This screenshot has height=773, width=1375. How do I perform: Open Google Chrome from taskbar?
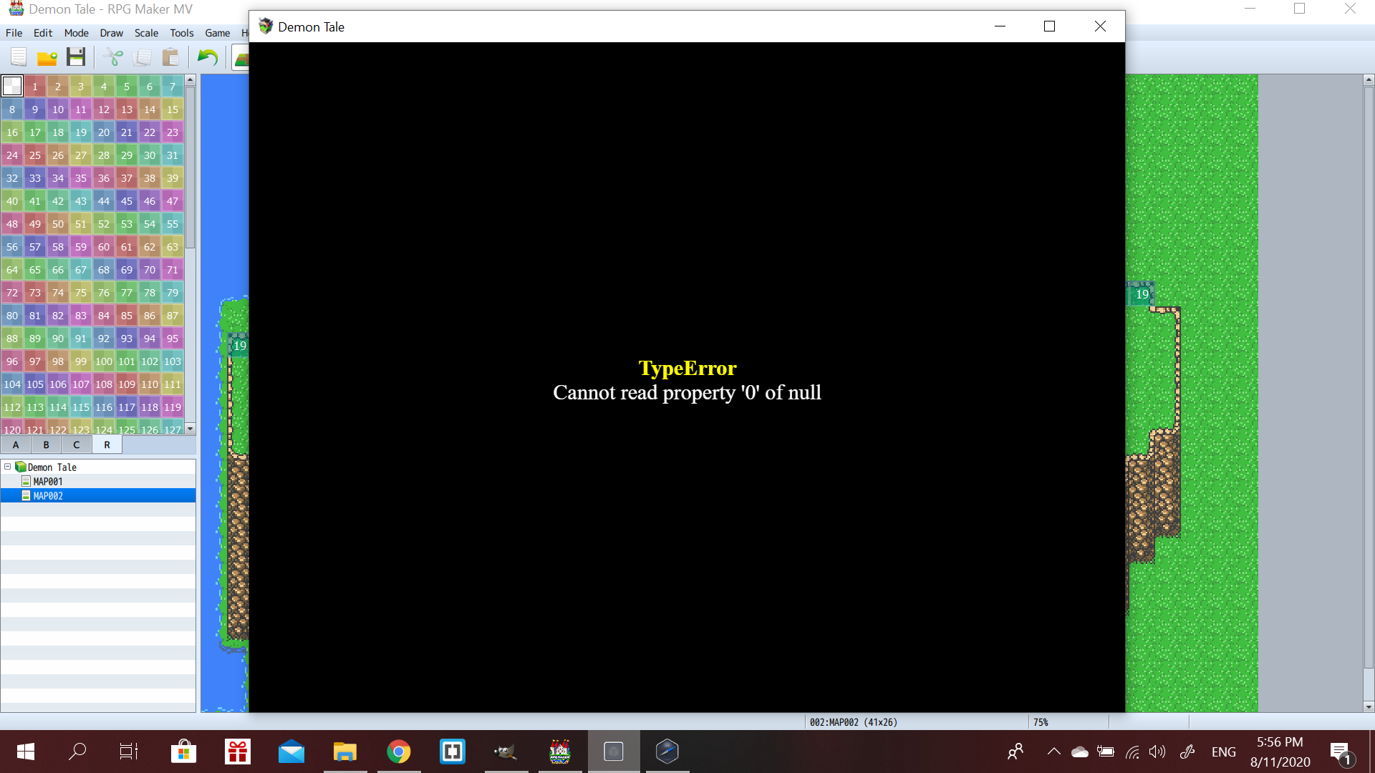399,752
